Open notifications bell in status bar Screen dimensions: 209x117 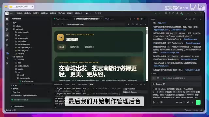click(x=201, y=110)
